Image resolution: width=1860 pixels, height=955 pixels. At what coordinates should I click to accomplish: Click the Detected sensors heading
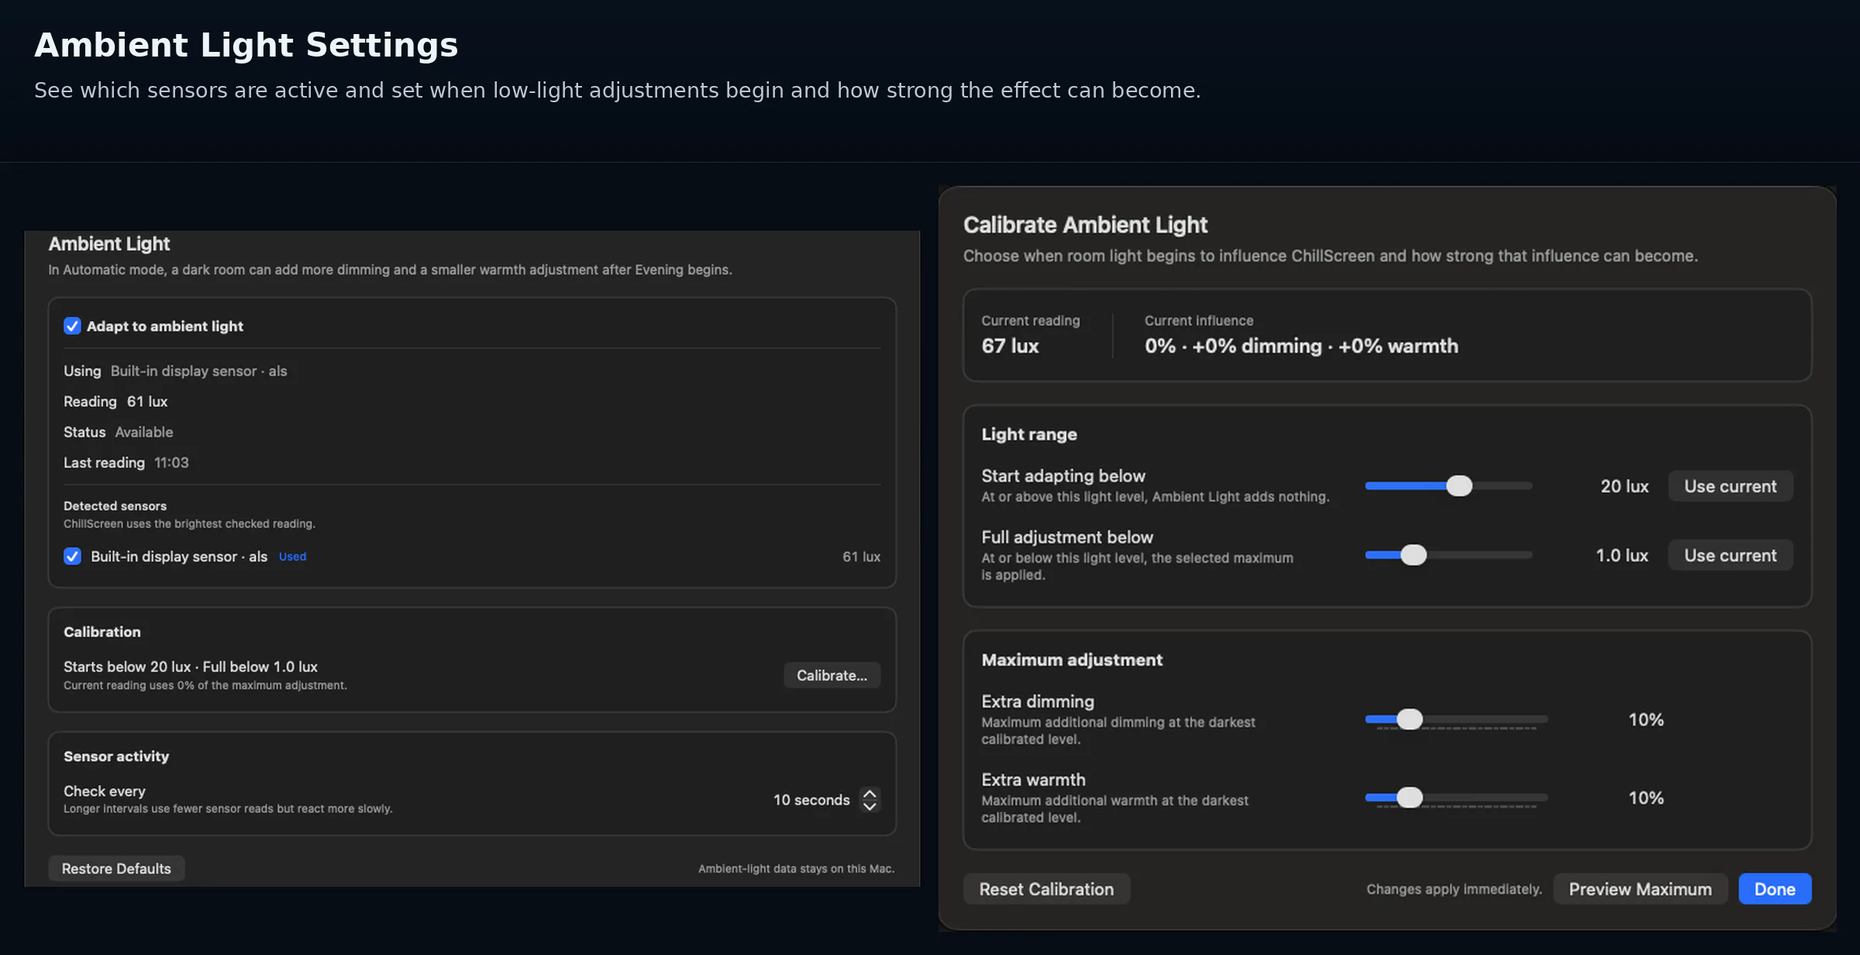click(115, 506)
